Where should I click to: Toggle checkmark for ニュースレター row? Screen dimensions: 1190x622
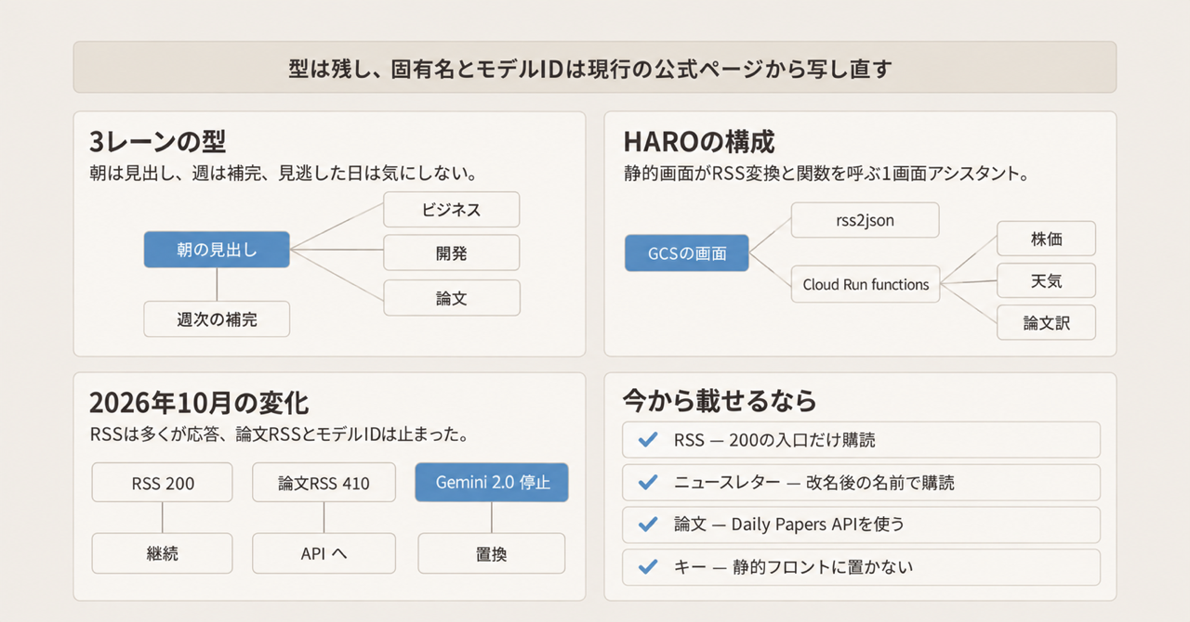point(649,483)
